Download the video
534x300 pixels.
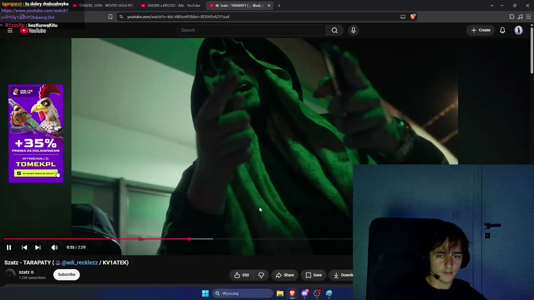click(x=341, y=275)
